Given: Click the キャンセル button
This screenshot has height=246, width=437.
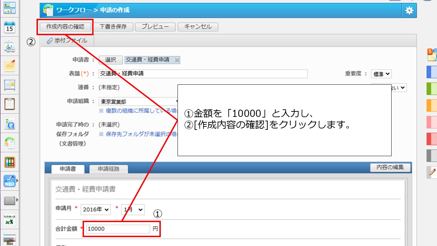Looking at the screenshot, I should [x=198, y=27].
